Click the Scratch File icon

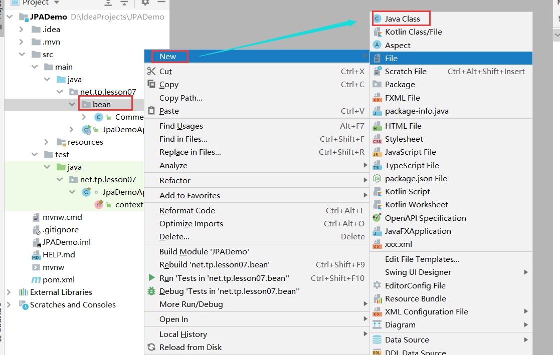click(377, 71)
